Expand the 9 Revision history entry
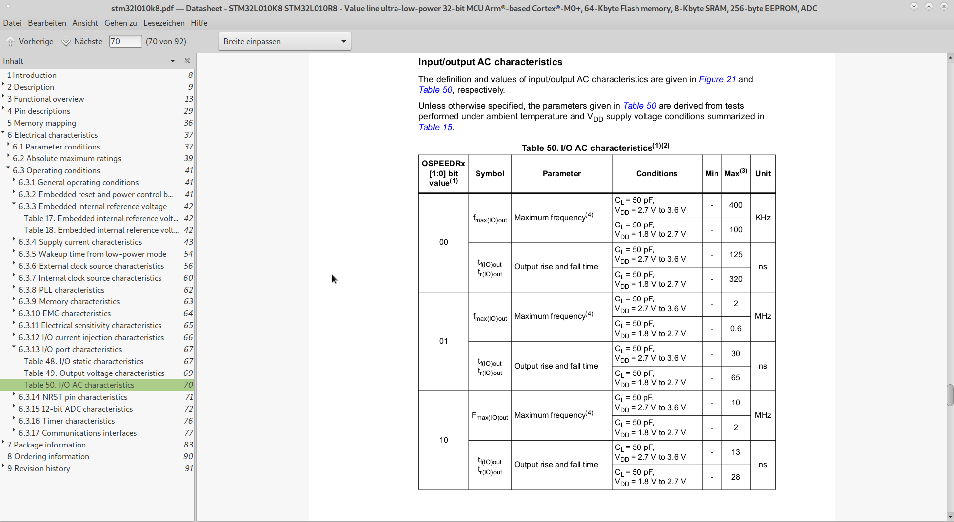Viewport: 954px width, 522px height. coord(3,466)
